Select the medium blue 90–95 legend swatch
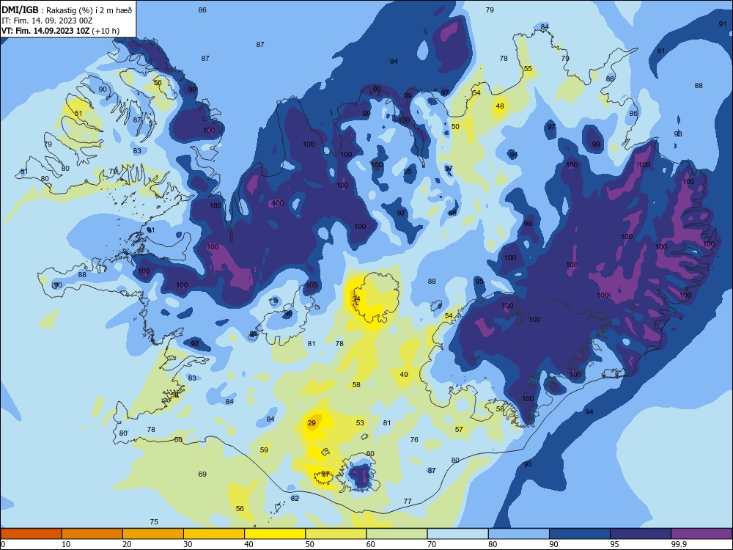The width and height of the screenshot is (733, 550). (580, 534)
